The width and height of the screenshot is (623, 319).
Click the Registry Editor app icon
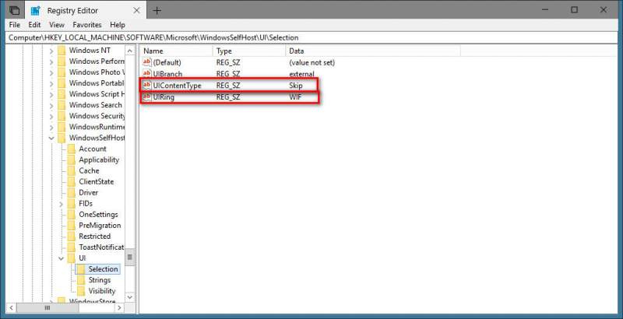[x=36, y=11]
